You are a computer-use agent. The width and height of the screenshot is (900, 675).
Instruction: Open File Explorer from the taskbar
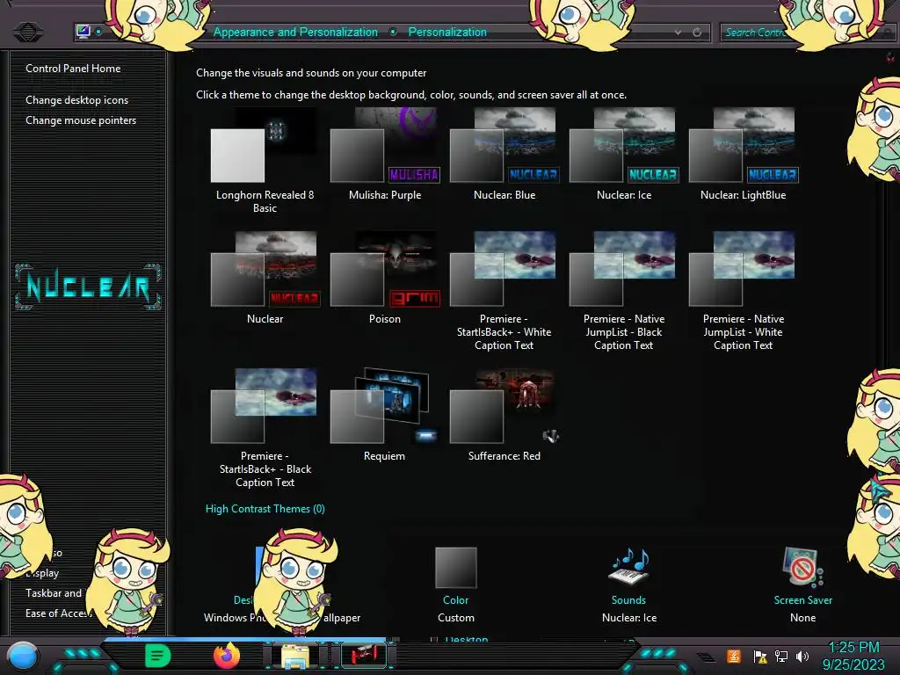click(295, 656)
